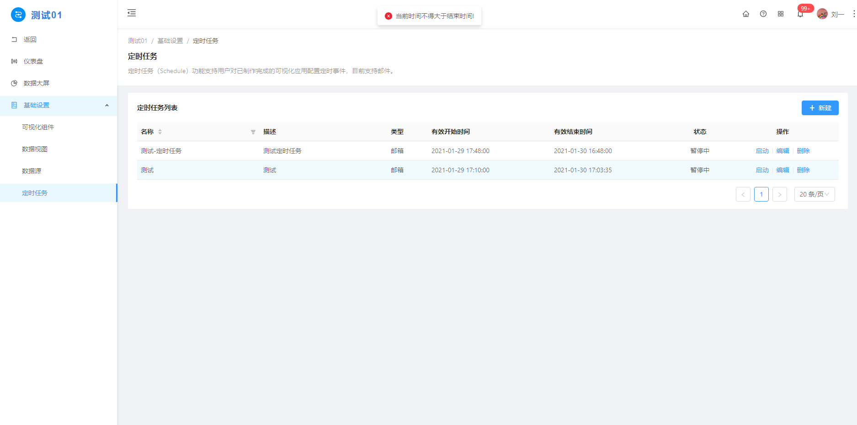
Task: Click the 返回 back icon in sidebar
Action: click(x=14, y=40)
